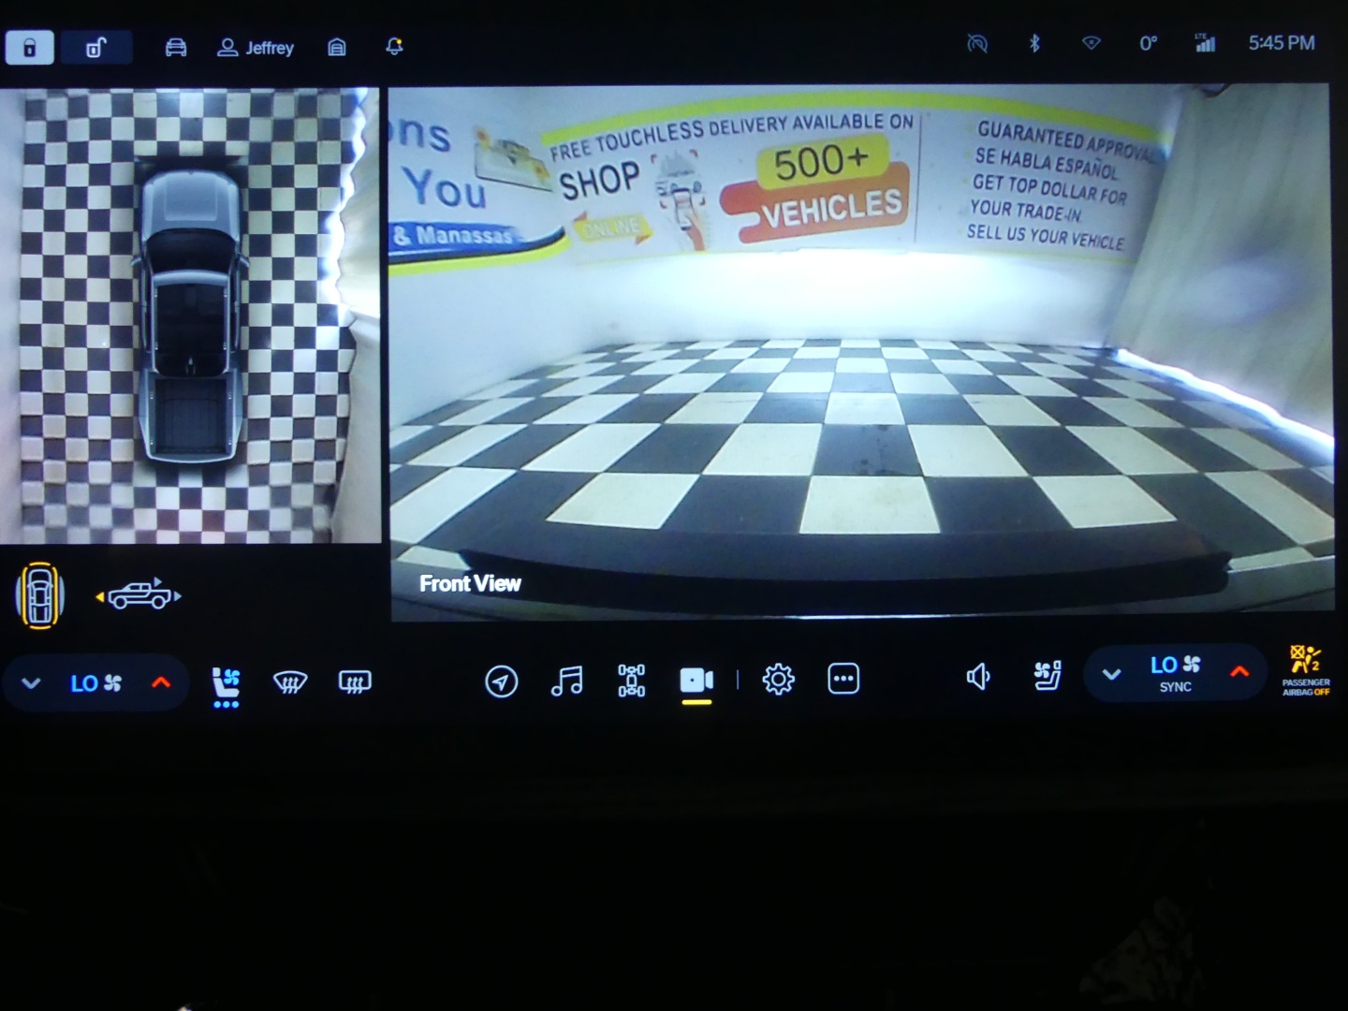The width and height of the screenshot is (1348, 1011).
Task: Open the notifications bell icon
Action: [393, 45]
